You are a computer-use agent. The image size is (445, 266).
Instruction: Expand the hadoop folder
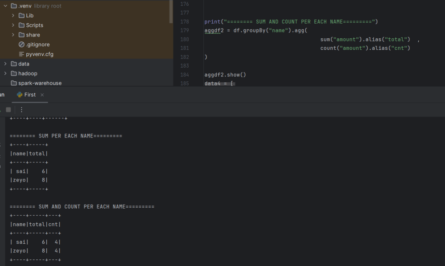coord(5,73)
